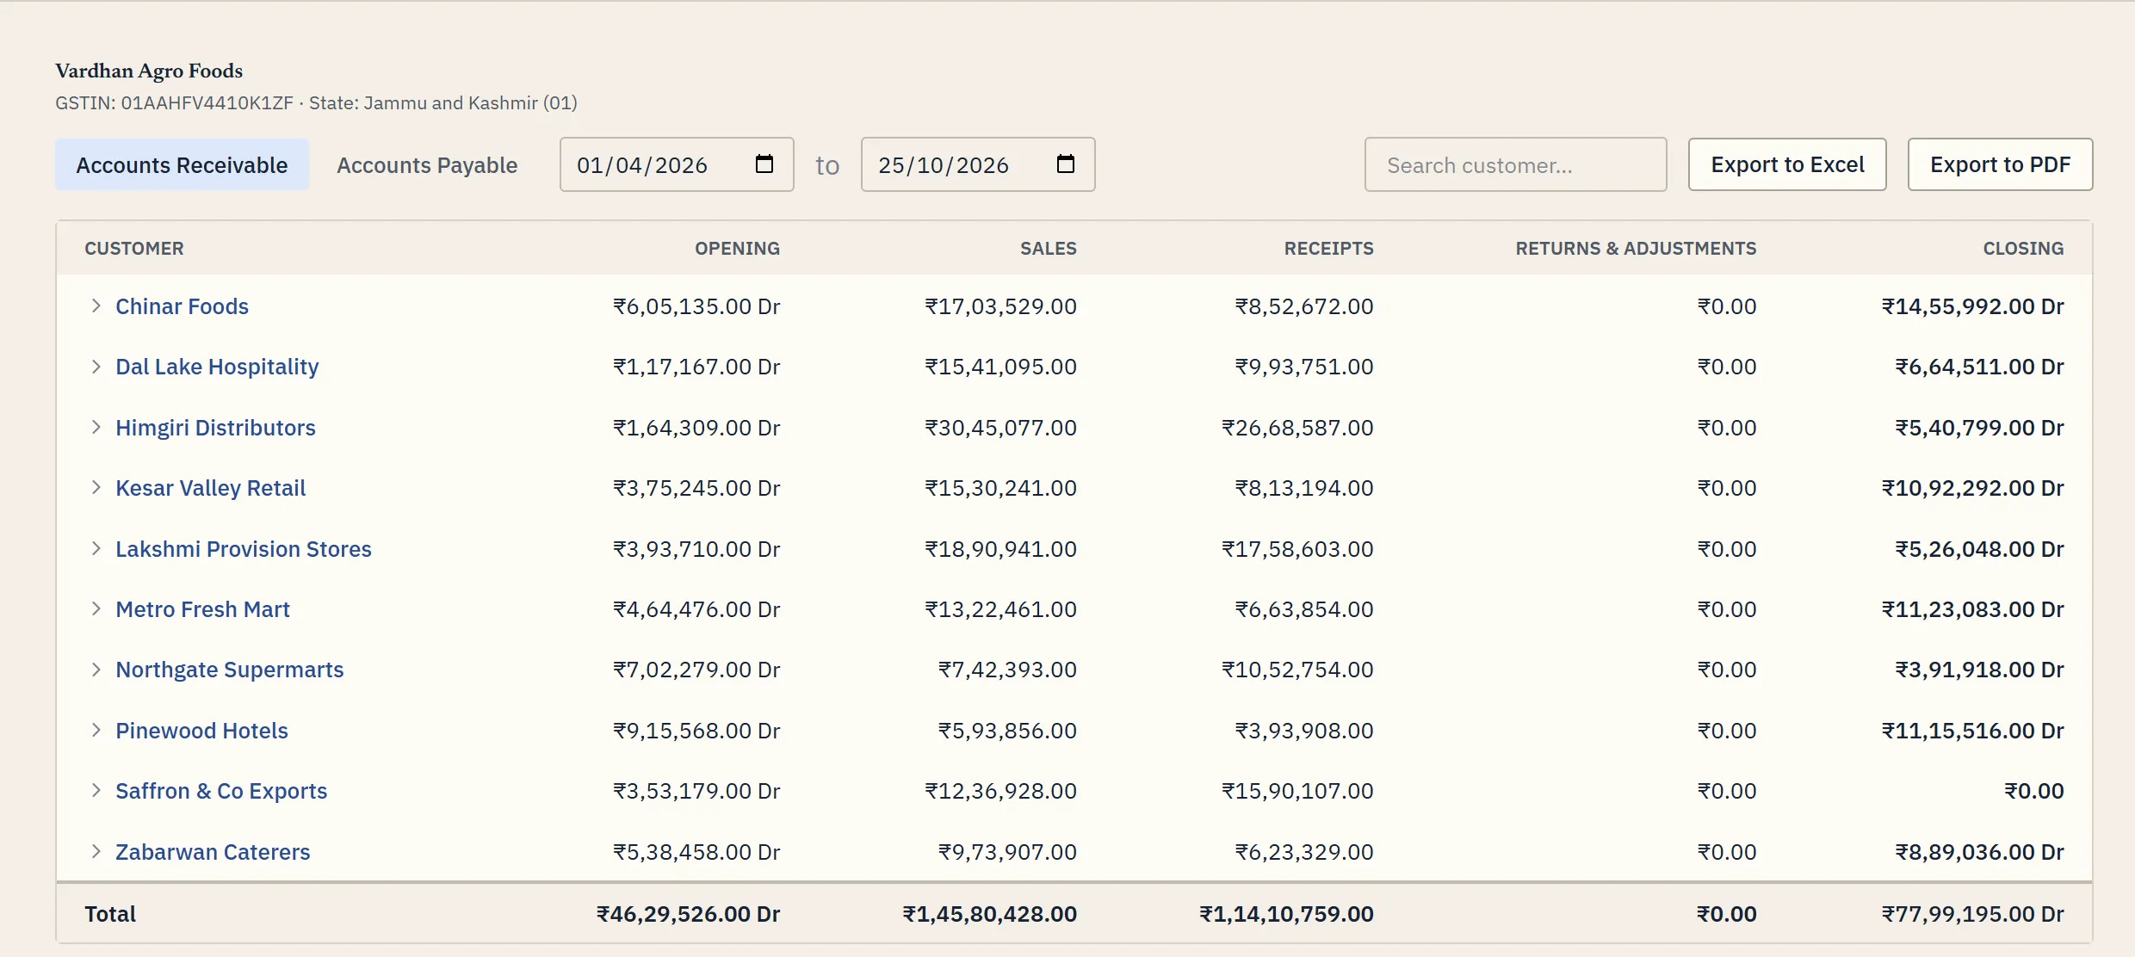Expand the Zabarwan Caterers row
2135x957 pixels.
(x=96, y=851)
